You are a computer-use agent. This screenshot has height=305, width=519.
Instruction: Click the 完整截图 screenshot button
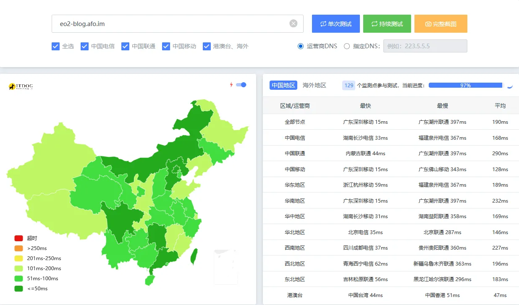(440, 24)
